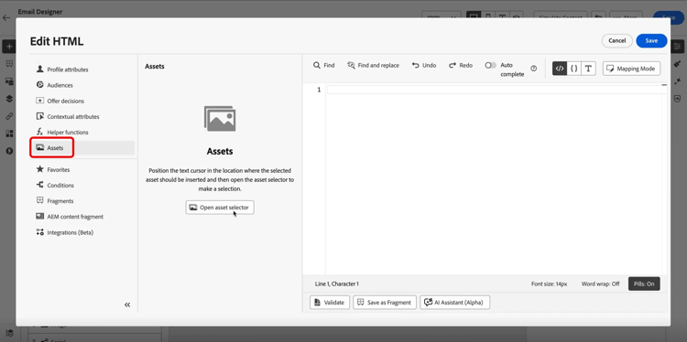
Task: Open Find and replace tool
Action: click(374, 65)
